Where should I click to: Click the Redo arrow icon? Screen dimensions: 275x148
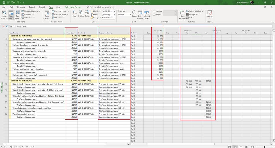pyautogui.click(x=18, y=2)
